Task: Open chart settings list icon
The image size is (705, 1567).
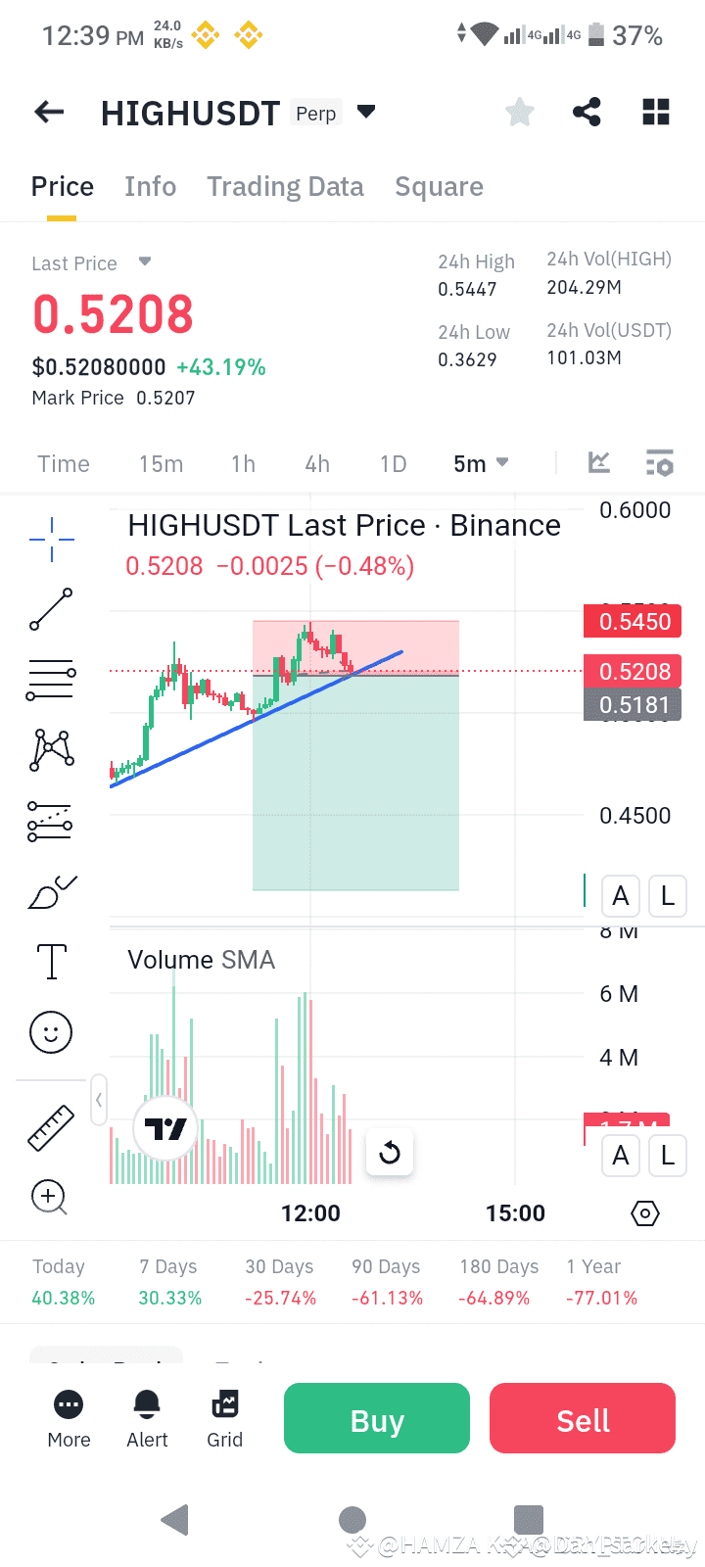Action: pyautogui.click(x=660, y=463)
